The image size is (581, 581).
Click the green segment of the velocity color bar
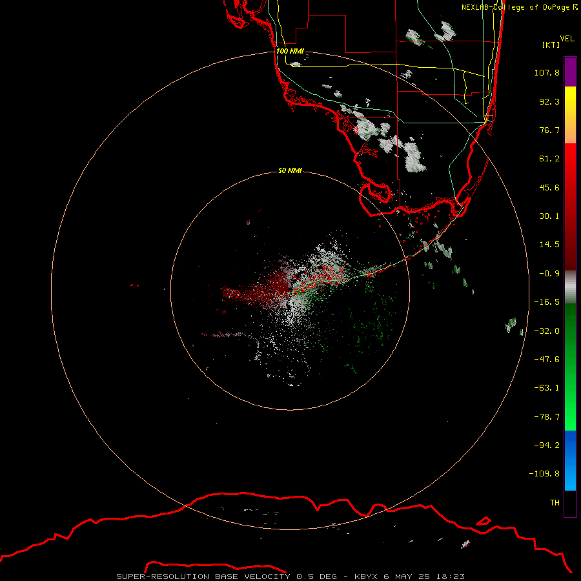point(570,367)
